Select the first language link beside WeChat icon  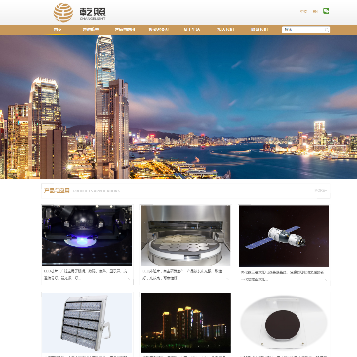(x=303, y=11)
